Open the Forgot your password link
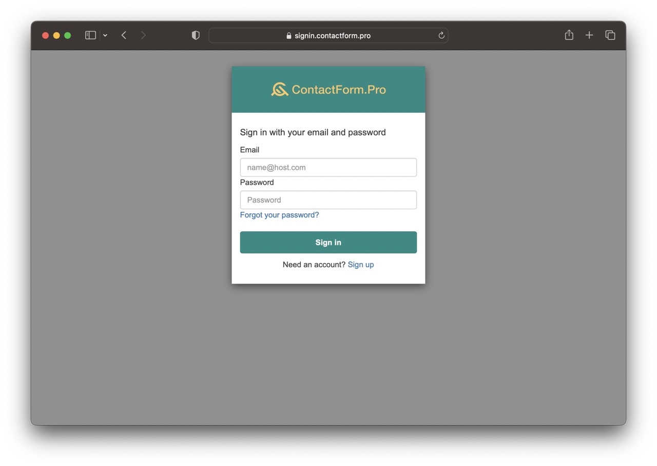The height and width of the screenshot is (466, 657). (279, 215)
